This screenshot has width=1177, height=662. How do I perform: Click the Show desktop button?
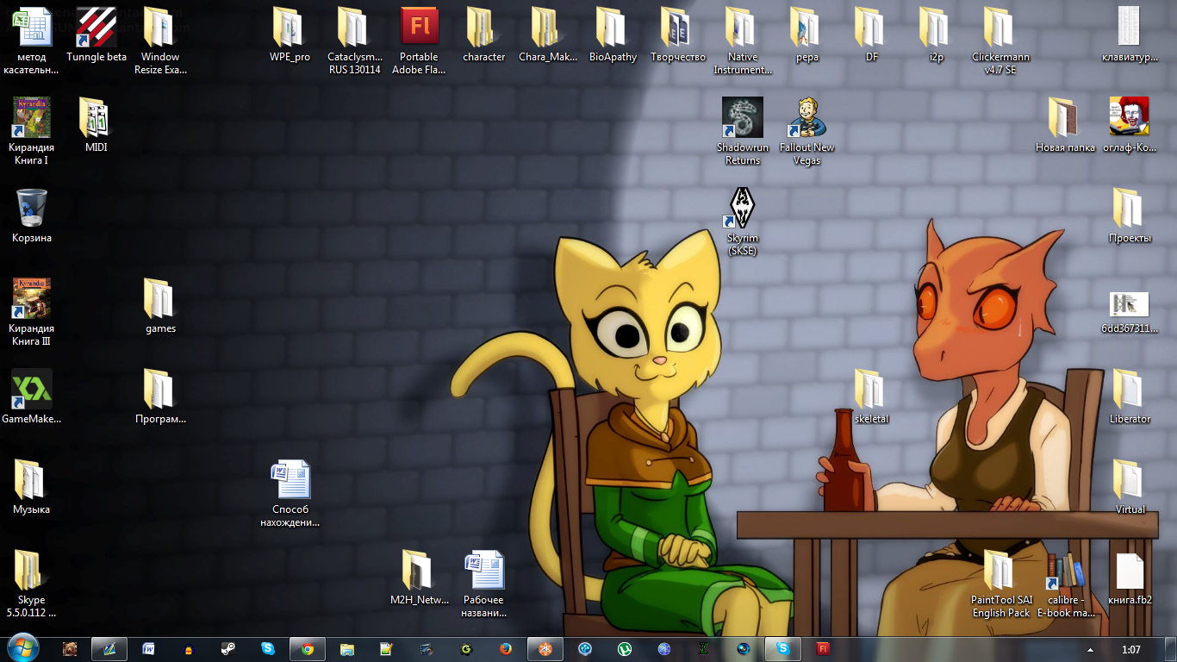[x=1171, y=649]
